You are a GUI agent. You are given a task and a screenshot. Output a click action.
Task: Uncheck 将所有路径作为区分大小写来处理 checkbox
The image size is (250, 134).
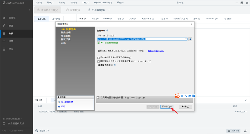(x=99, y=61)
